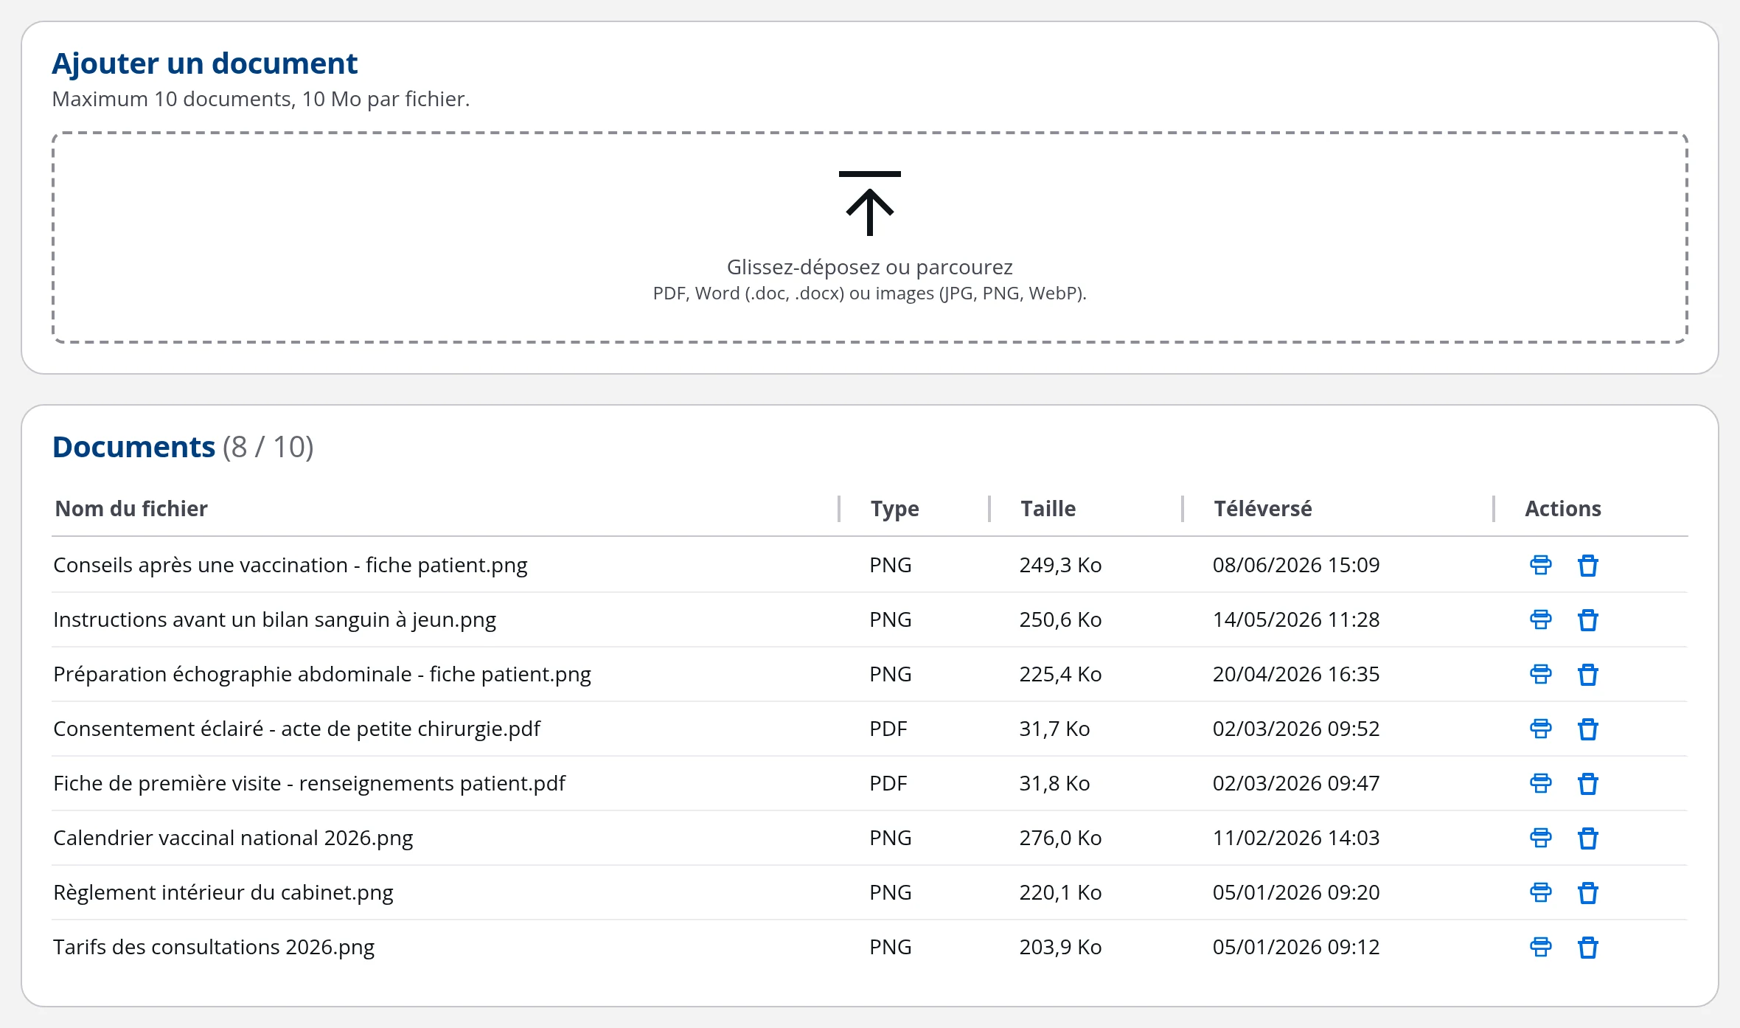Click size value '203,9 Ko'
Image resolution: width=1740 pixels, height=1028 pixels.
point(1060,947)
